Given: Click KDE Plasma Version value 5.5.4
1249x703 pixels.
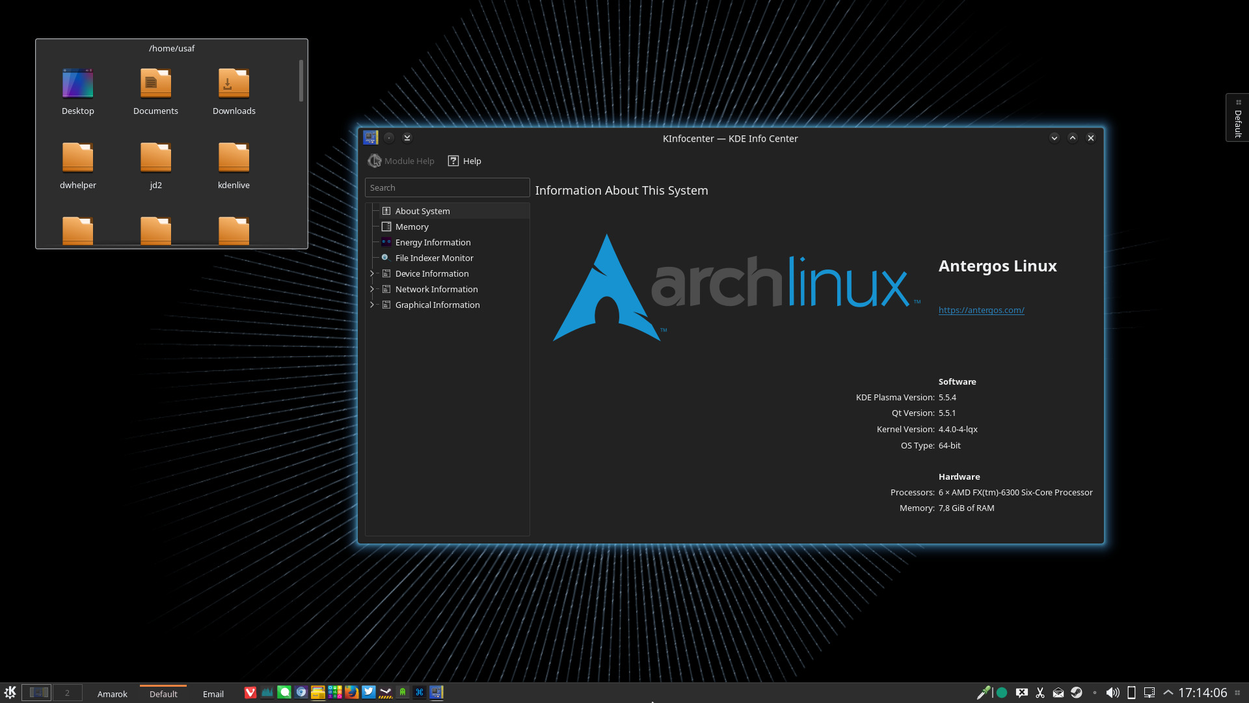Looking at the screenshot, I should pyautogui.click(x=947, y=397).
